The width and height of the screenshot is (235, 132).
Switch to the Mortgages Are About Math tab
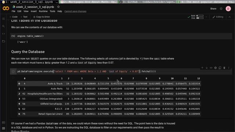click(88, 2)
